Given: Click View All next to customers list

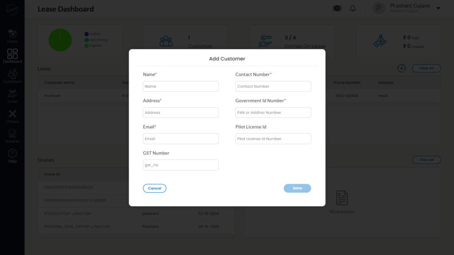Looking at the screenshot, I should 426,68.
